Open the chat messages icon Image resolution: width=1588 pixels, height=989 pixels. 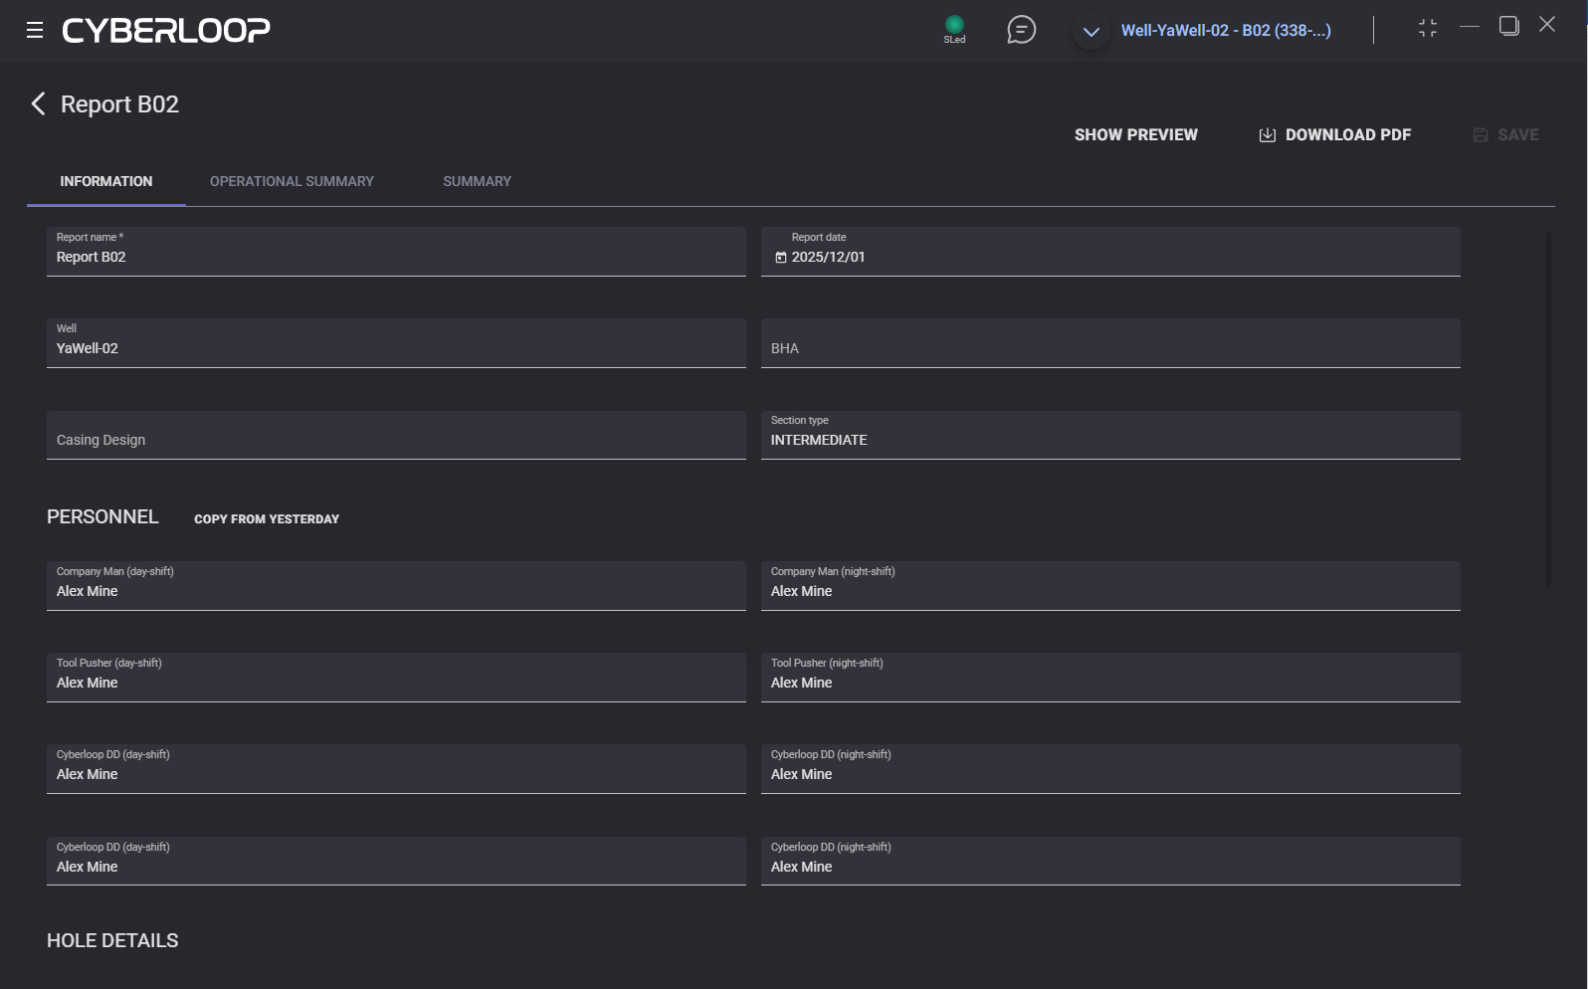pos(1021,30)
